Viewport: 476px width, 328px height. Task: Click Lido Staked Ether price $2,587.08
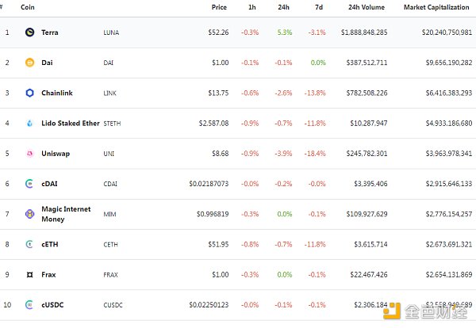213,123
